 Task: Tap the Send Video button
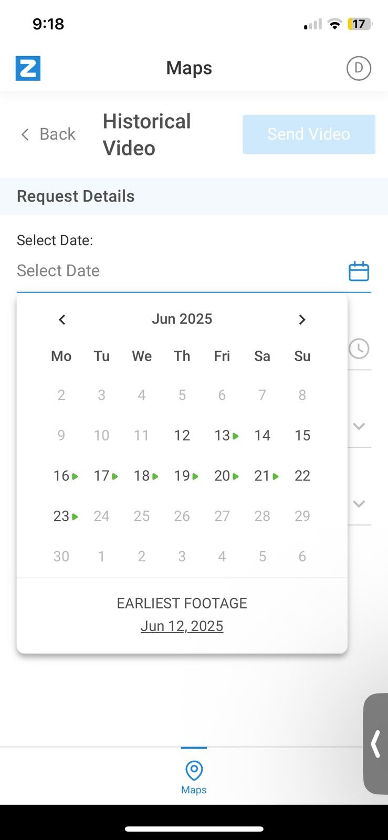coord(309,134)
